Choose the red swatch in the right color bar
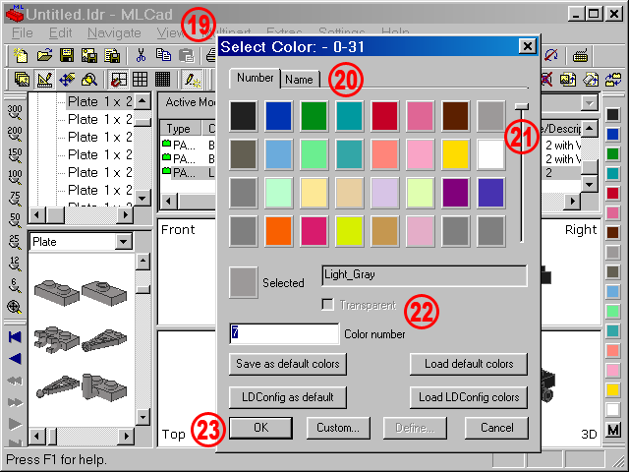The height and width of the screenshot is (472, 629). (x=612, y=193)
